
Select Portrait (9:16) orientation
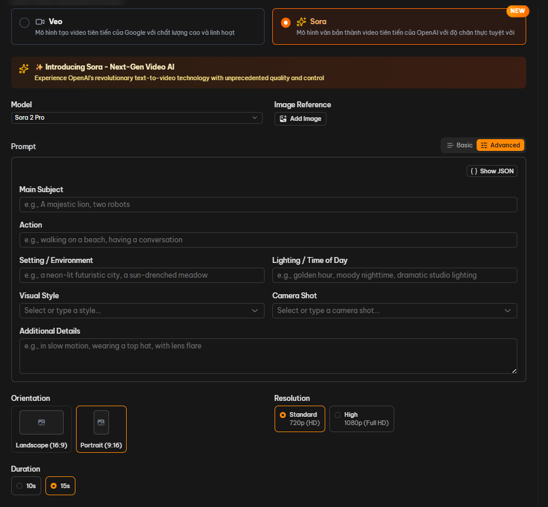[x=101, y=429]
